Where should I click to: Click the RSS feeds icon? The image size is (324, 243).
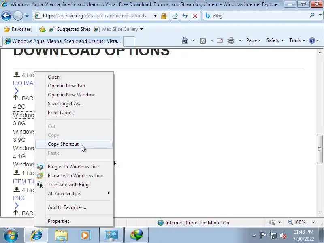203,41
